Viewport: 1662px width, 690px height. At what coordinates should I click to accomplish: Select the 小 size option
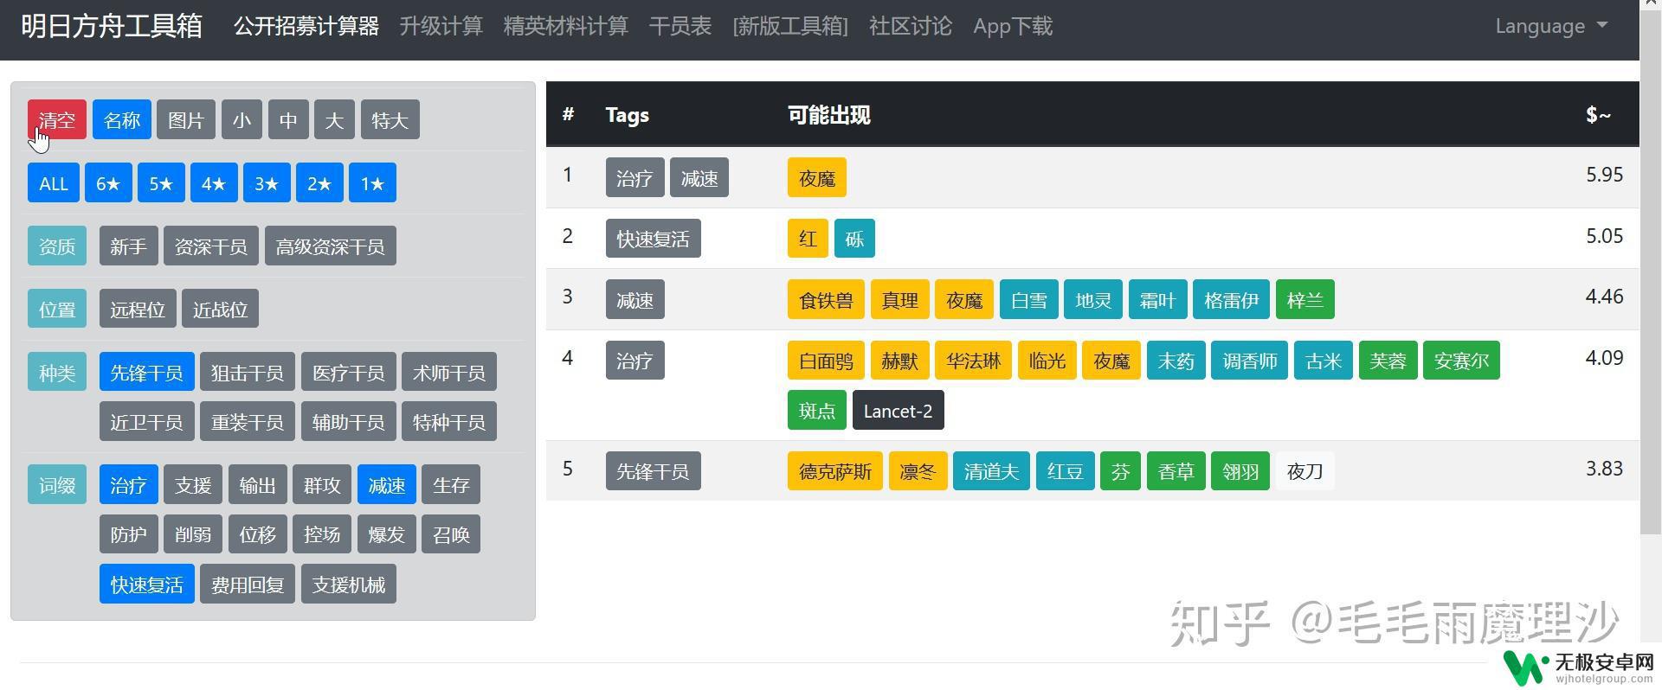pyautogui.click(x=242, y=119)
